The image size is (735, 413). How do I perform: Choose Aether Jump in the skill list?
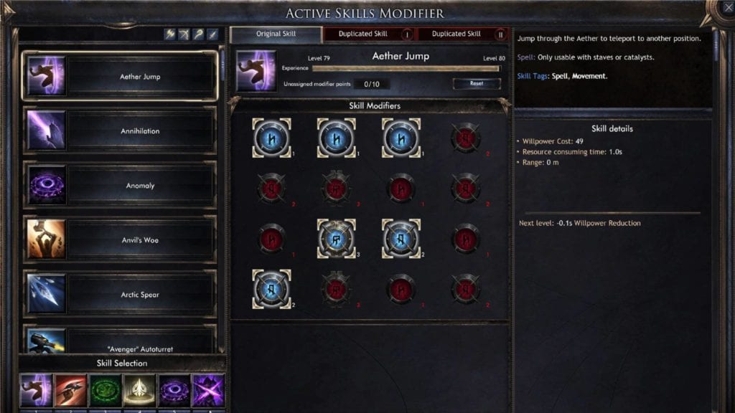click(120, 76)
